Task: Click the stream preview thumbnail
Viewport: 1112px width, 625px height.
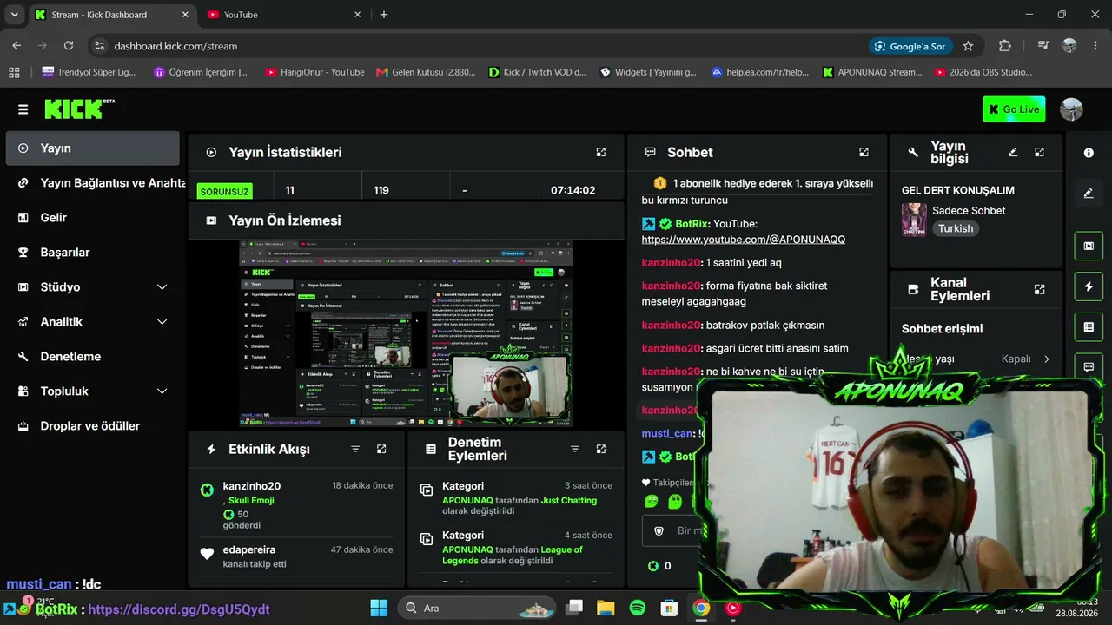Action: click(x=407, y=333)
